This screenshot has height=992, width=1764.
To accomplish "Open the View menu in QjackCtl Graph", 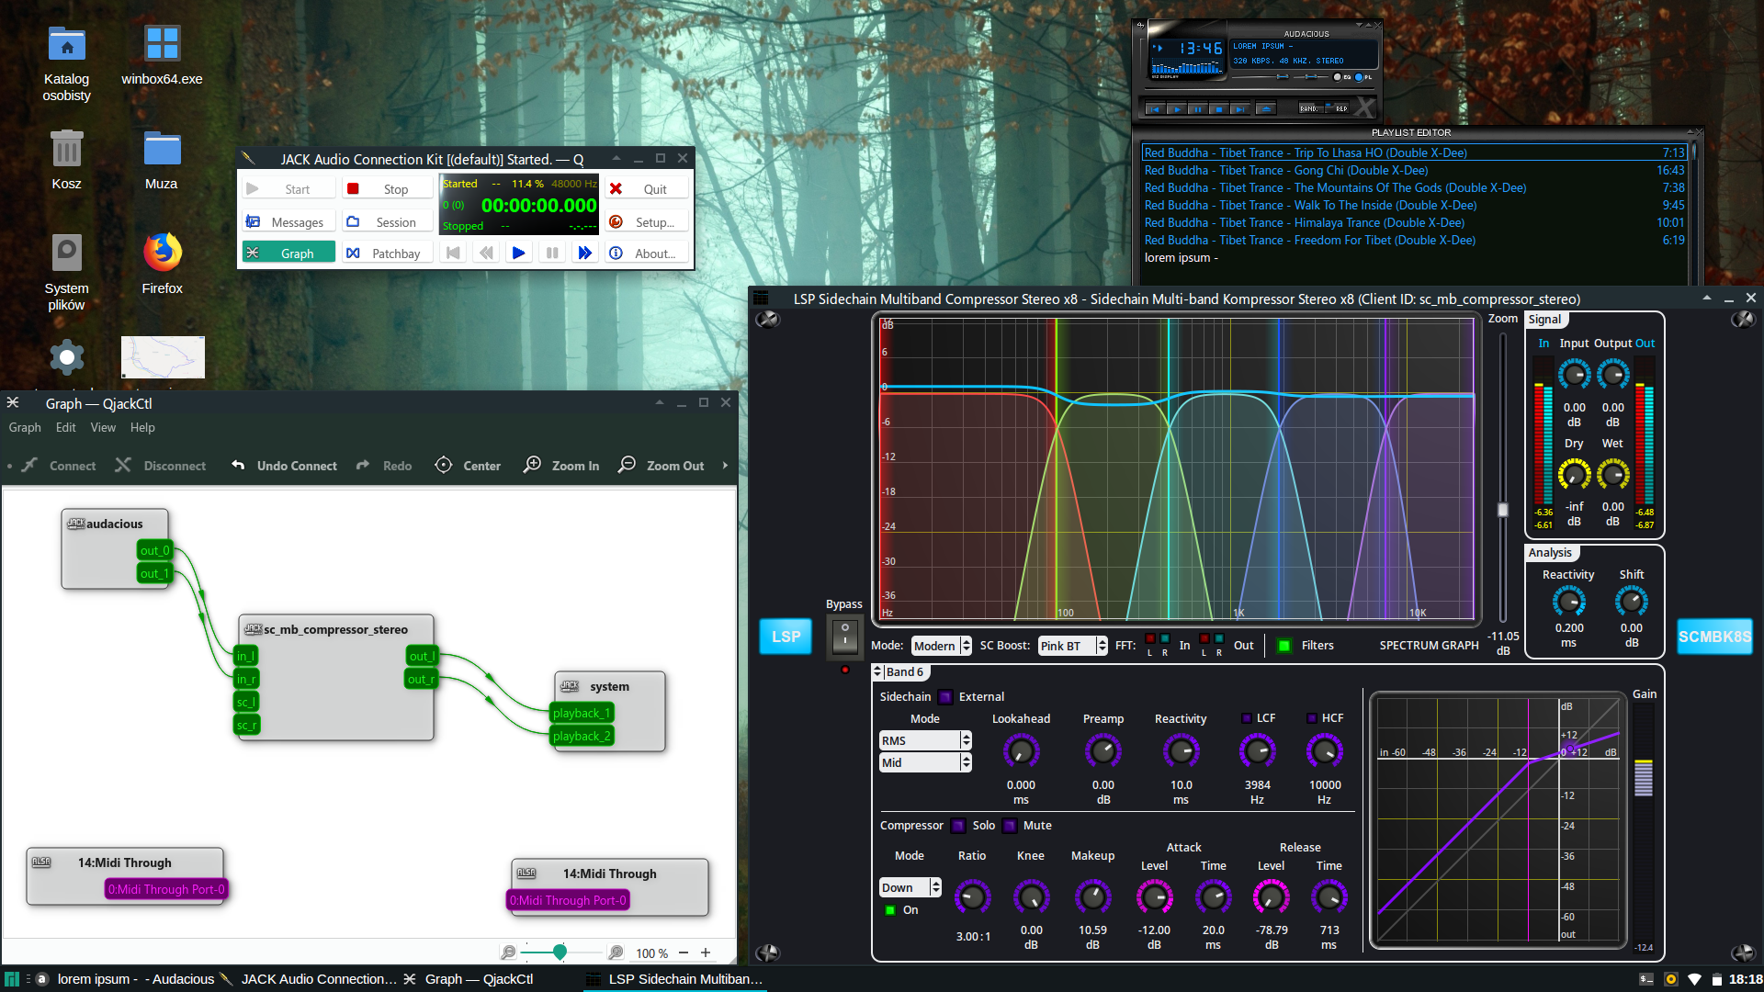I will pyautogui.click(x=103, y=427).
